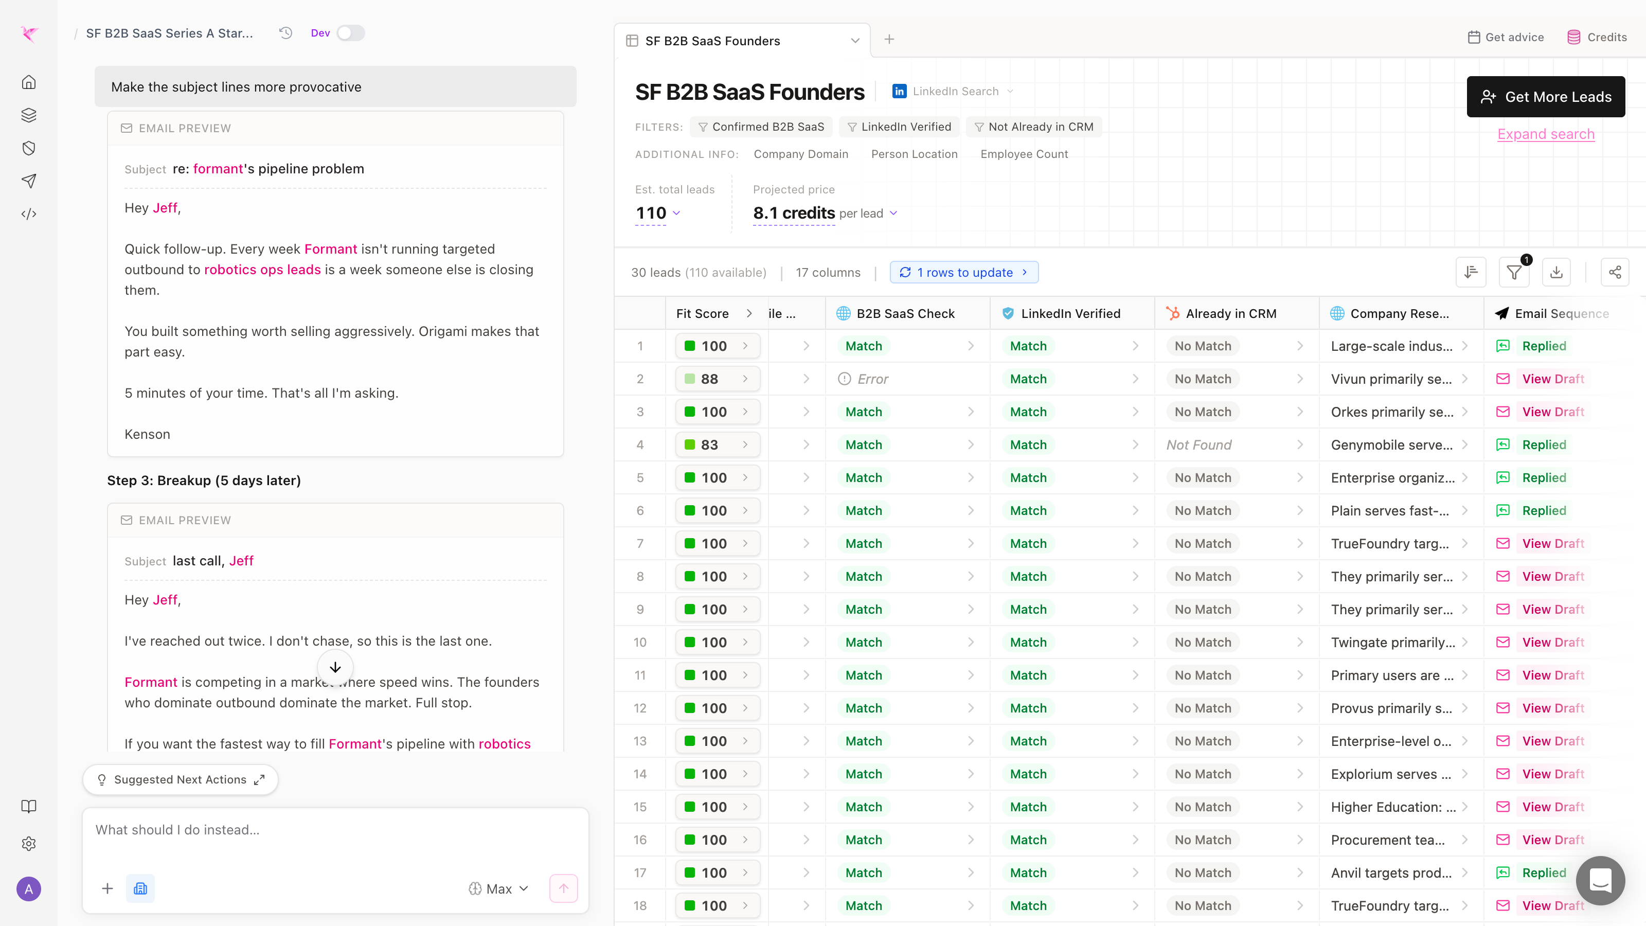
Task: Click the Person Location additional info tag
Action: [x=915, y=154]
